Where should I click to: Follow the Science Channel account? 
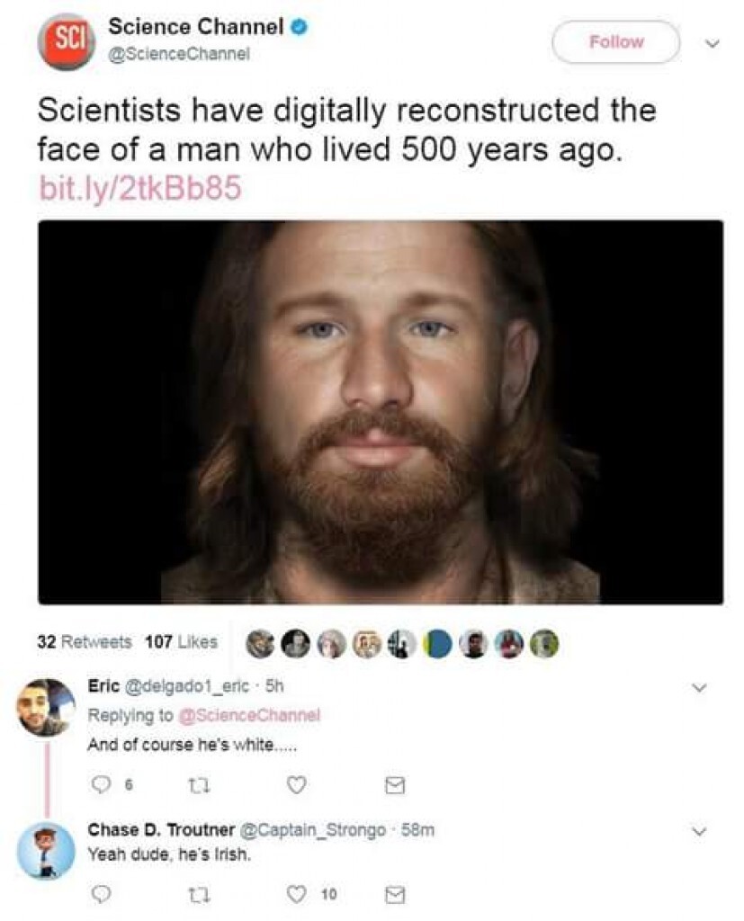tap(616, 41)
